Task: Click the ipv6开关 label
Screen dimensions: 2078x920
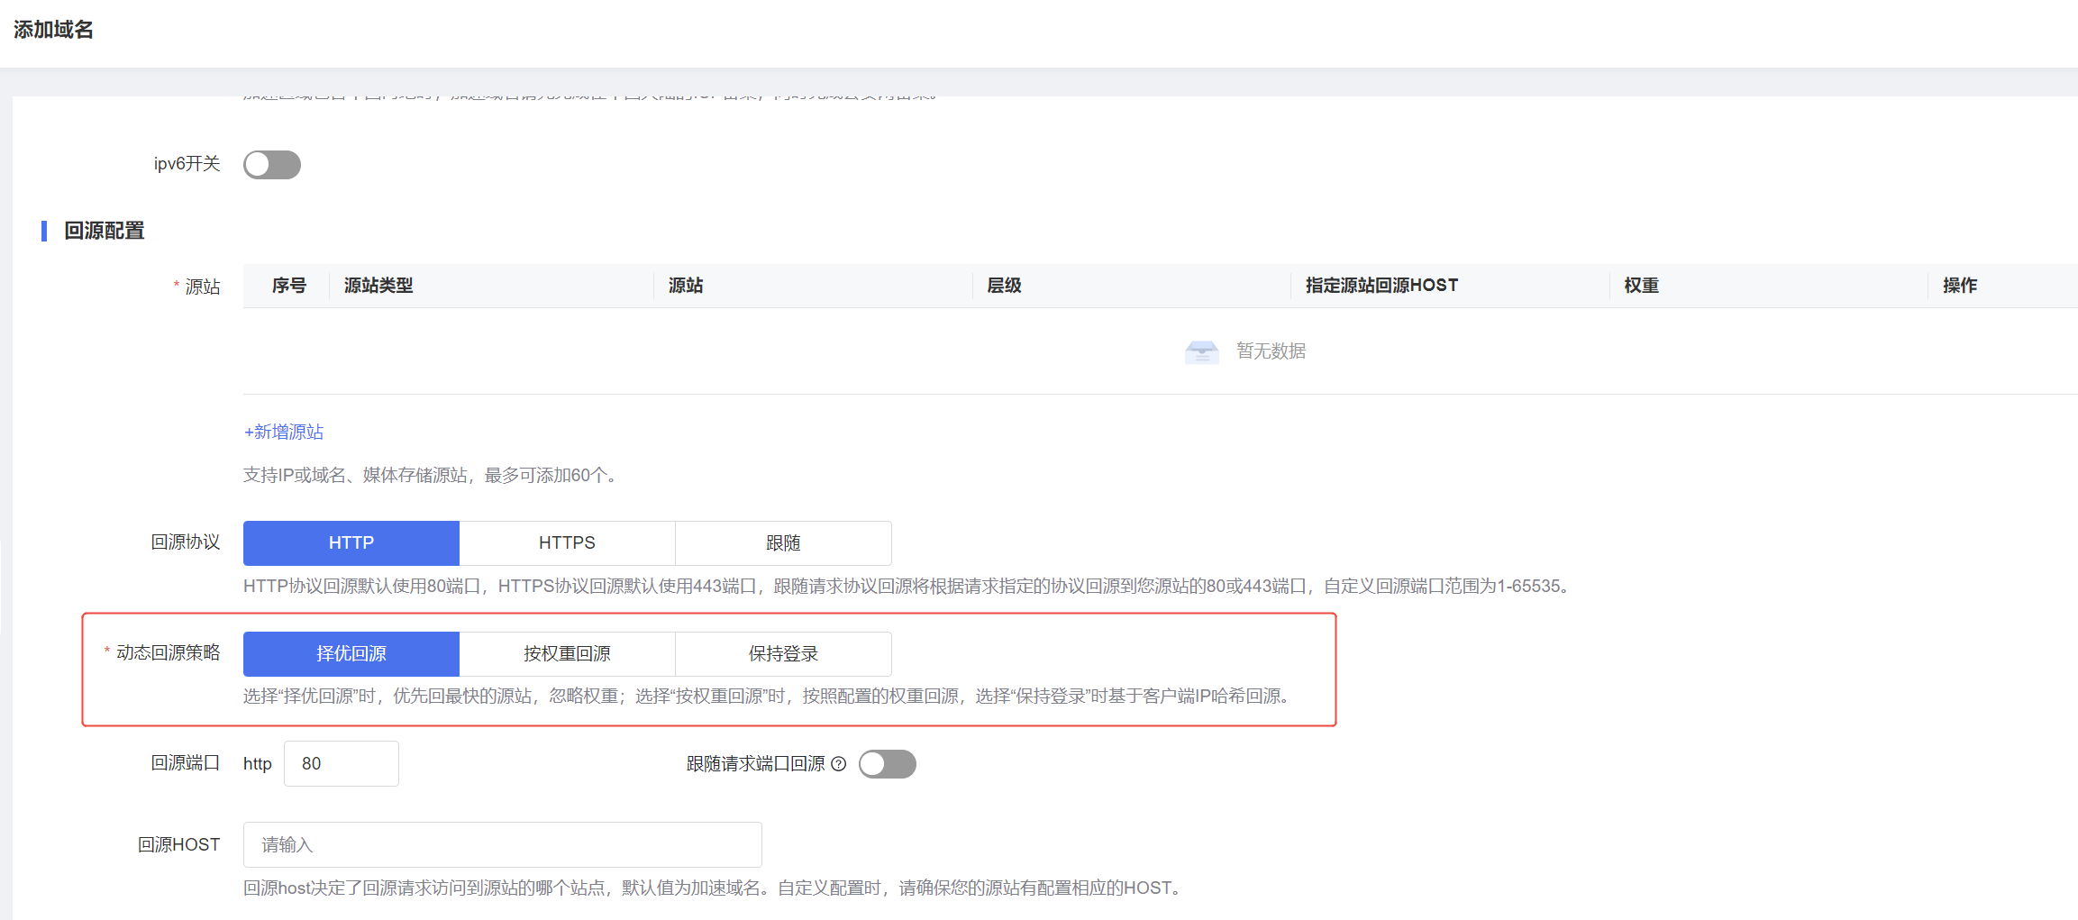Action: [x=187, y=164]
